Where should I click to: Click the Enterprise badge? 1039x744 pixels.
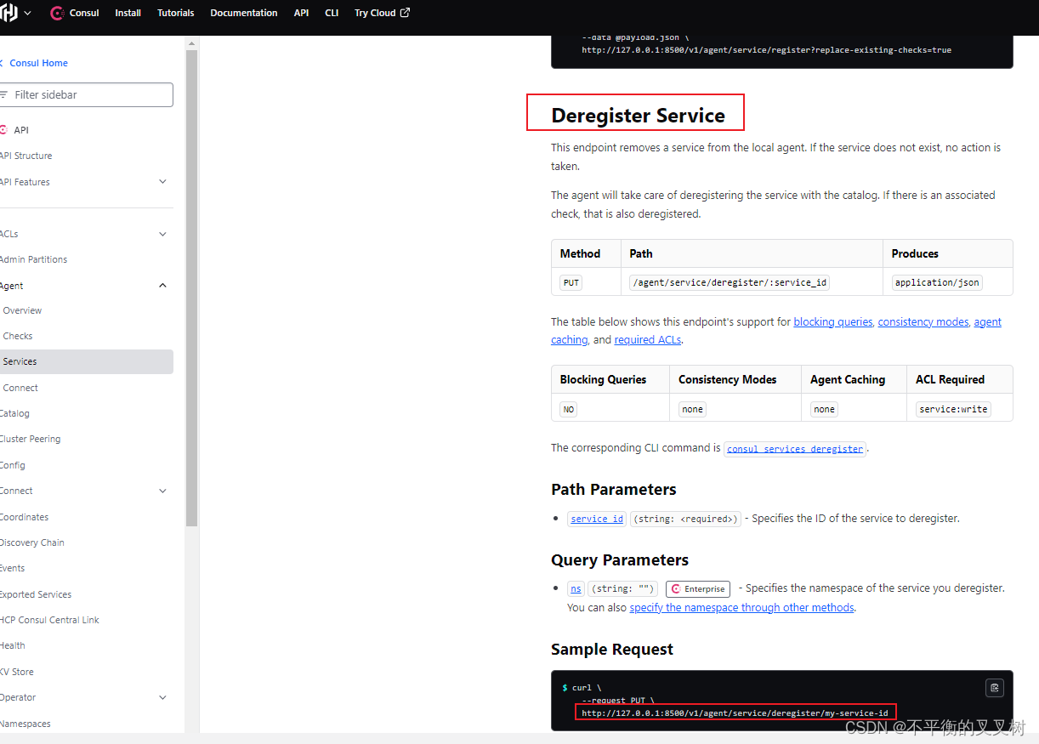pos(698,588)
